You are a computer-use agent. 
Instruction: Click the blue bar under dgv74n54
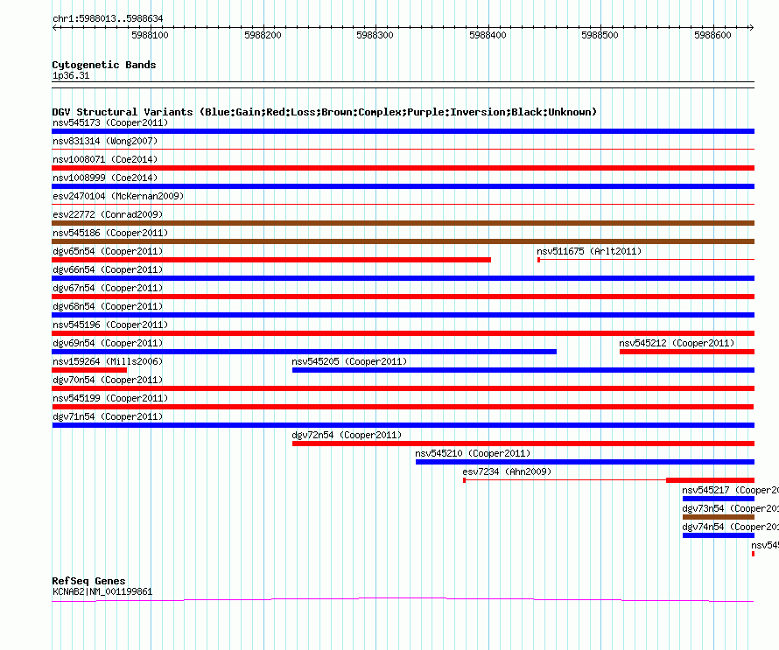click(x=719, y=535)
